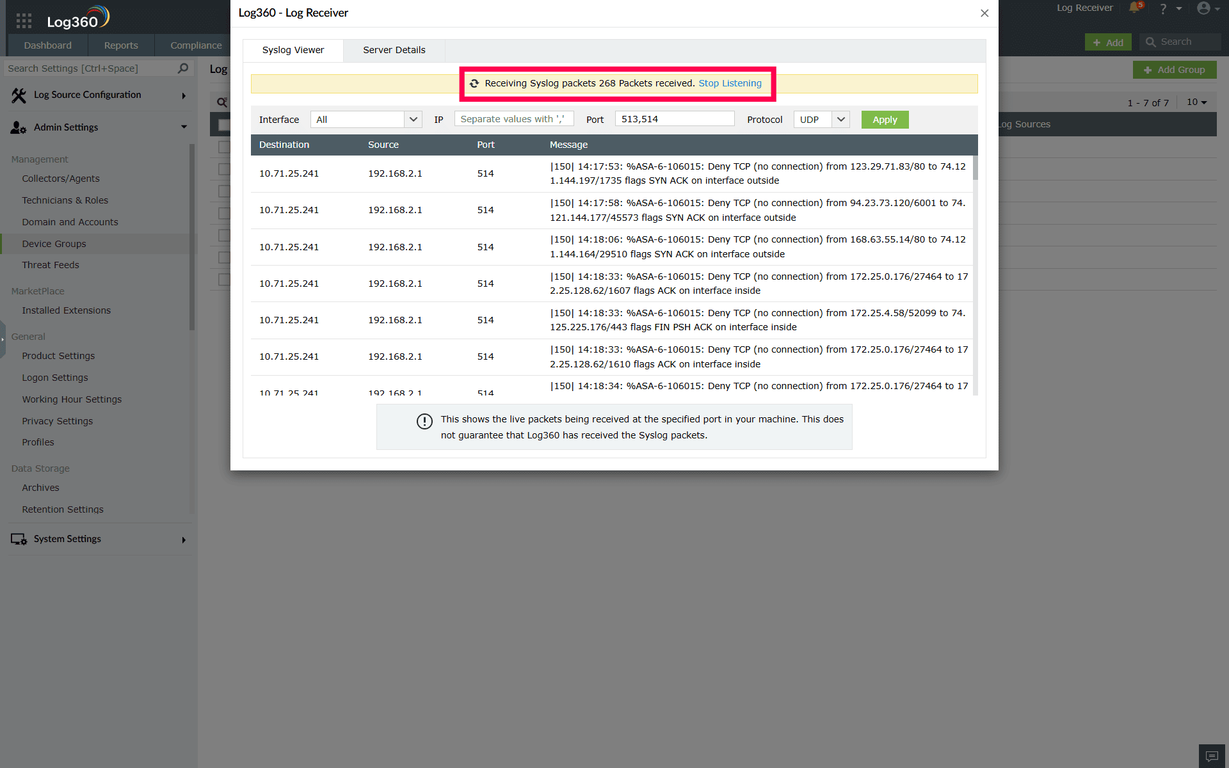
Task: Toggle the select-all checkbox in table header
Action: pos(223,125)
